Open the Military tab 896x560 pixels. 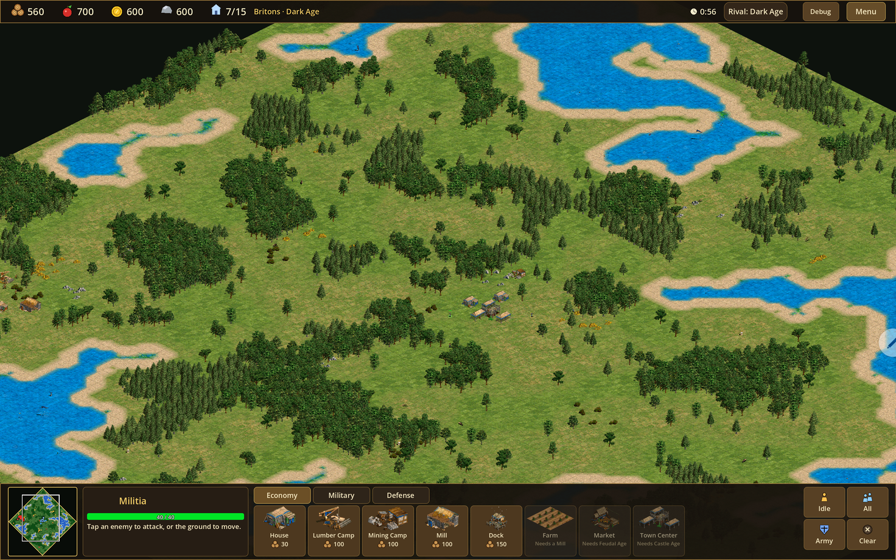(341, 495)
